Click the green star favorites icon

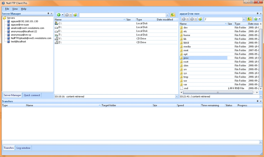click(x=256, y=19)
